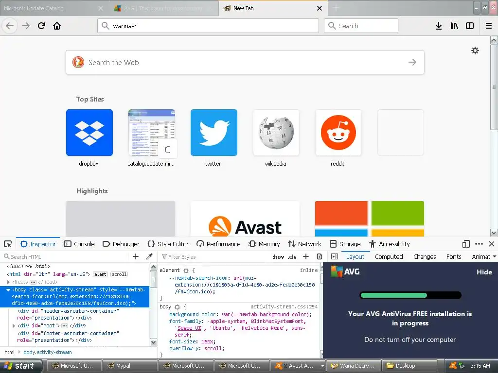Open the DevTools more options menu
Viewport: 498px width, 373px height.
(479, 244)
